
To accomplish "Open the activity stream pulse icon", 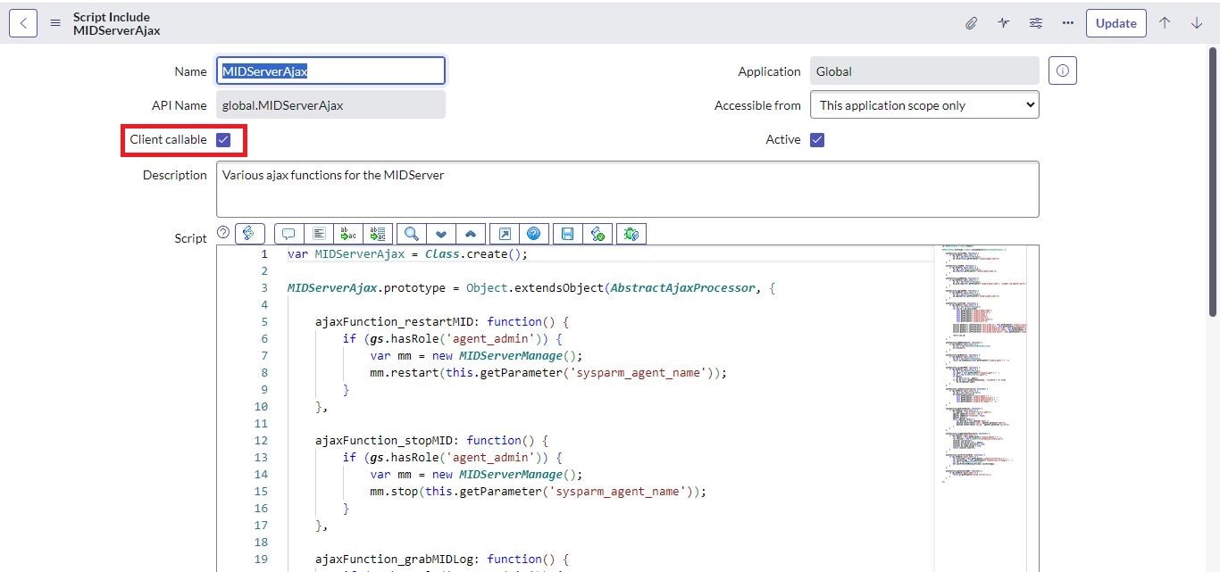I will point(1003,23).
